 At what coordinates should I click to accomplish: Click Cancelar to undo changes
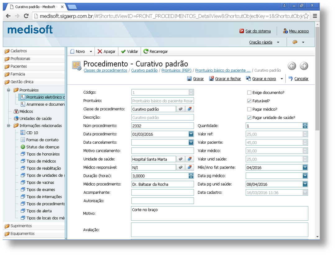298,79
